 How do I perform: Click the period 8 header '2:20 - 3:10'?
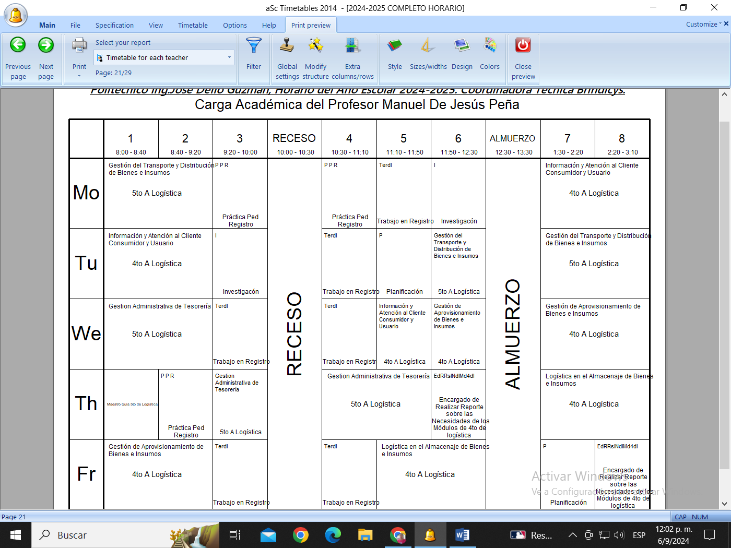coord(622,152)
